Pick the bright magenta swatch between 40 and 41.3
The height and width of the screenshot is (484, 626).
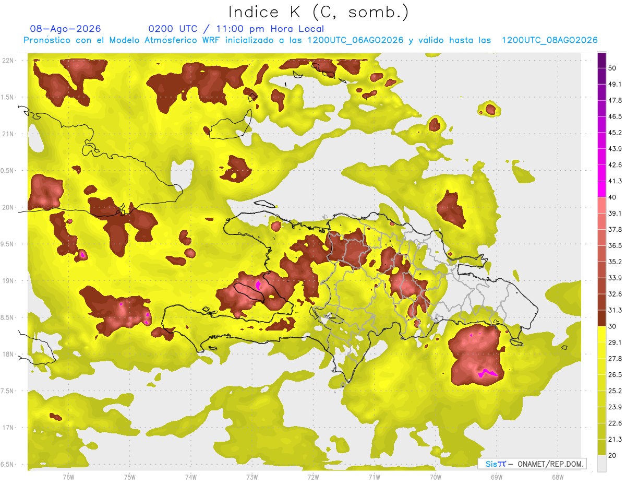pos(601,189)
